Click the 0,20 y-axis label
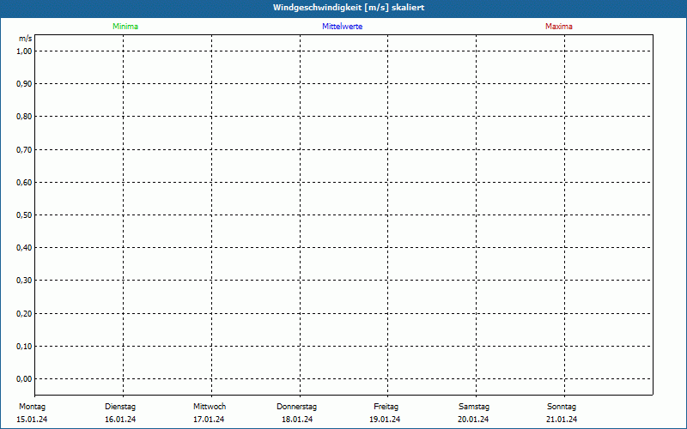Viewport: 687px width, 429px height. (x=24, y=313)
